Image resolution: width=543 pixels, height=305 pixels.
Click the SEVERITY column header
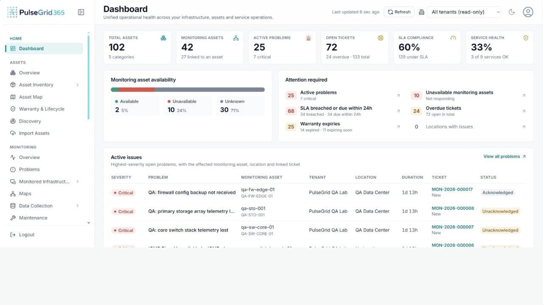tap(121, 177)
